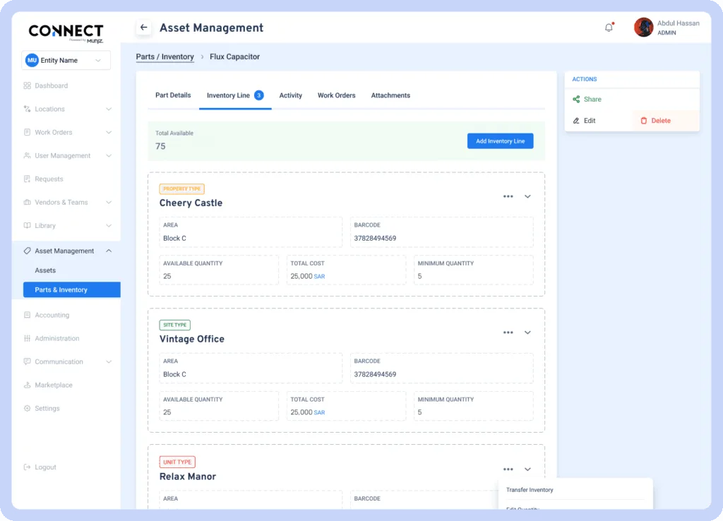
Task: Click Logout in the sidebar
Action: (x=45, y=467)
